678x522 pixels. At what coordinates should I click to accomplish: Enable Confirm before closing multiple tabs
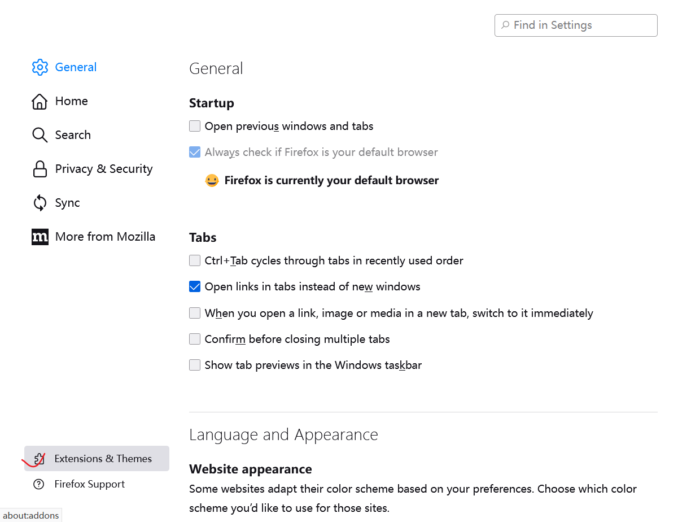[x=195, y=339]
